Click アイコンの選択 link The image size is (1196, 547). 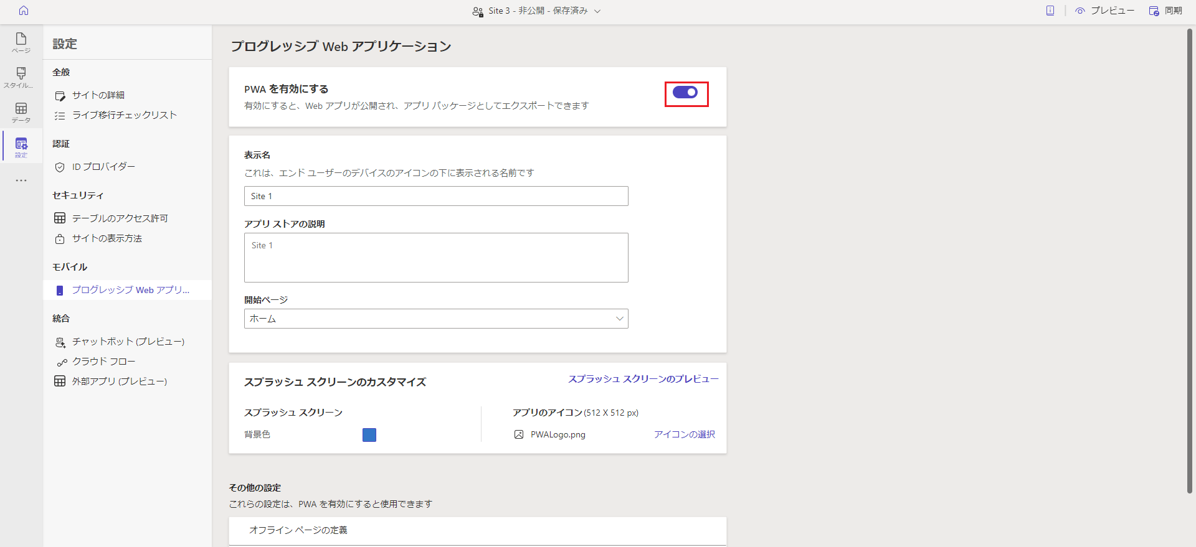tap(685, 434)
